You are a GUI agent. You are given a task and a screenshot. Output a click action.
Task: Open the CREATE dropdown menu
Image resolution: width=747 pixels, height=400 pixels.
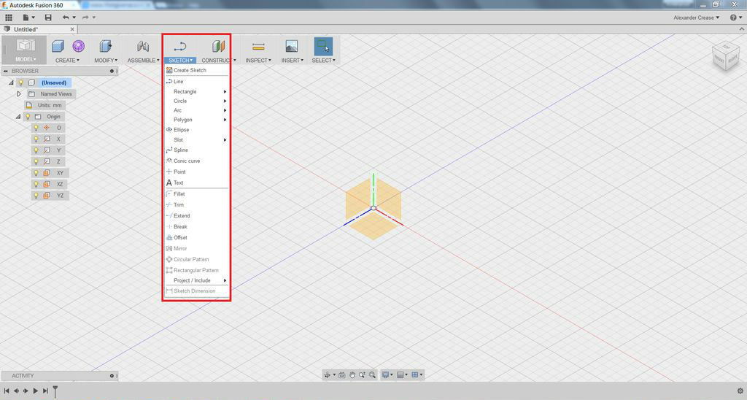(67, 61)
